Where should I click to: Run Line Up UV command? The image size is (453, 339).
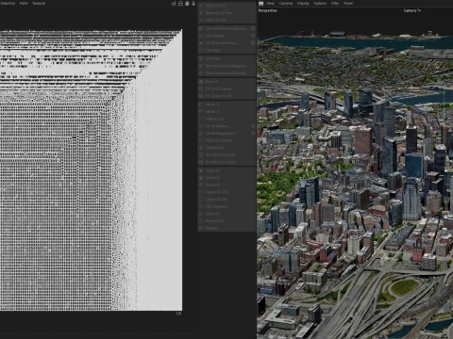pos(226,119)
